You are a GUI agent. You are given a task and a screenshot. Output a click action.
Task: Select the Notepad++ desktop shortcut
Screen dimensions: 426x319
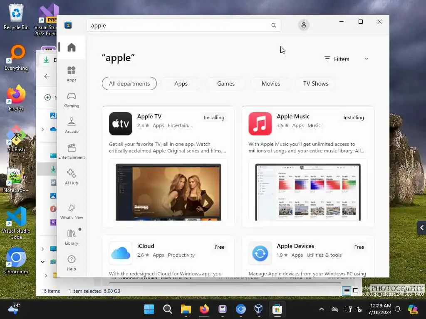point(16,180)
